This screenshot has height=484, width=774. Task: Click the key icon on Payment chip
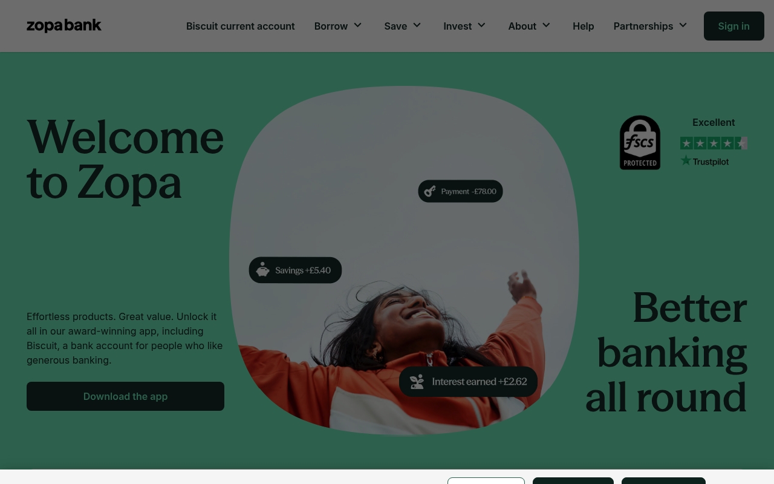tap(430, 191)
